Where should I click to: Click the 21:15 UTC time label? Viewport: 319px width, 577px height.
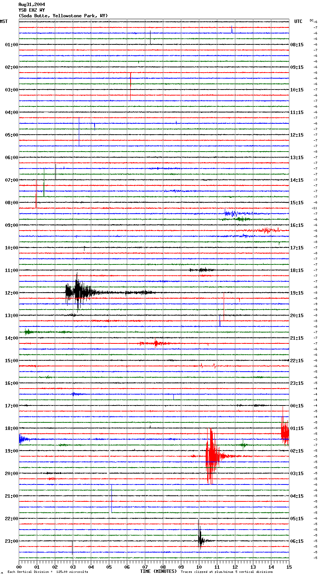point(297,338)
